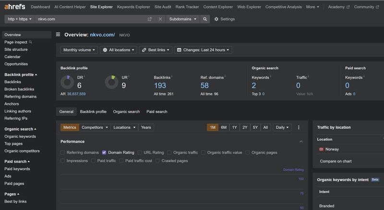Image resolution: width=384 pixels, height=210 pixels.
Task: Click AR value 35,637,559
Action: (x=76, y=94)
